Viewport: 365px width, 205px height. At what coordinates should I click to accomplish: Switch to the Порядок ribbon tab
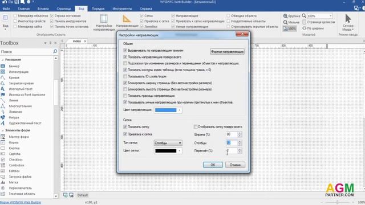[x=98, y=9]
